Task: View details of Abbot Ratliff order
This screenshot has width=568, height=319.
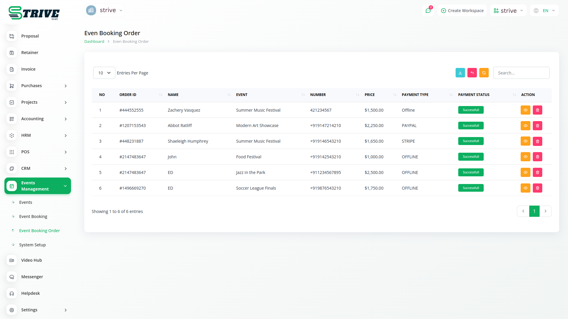Action: tap(525, 126)
